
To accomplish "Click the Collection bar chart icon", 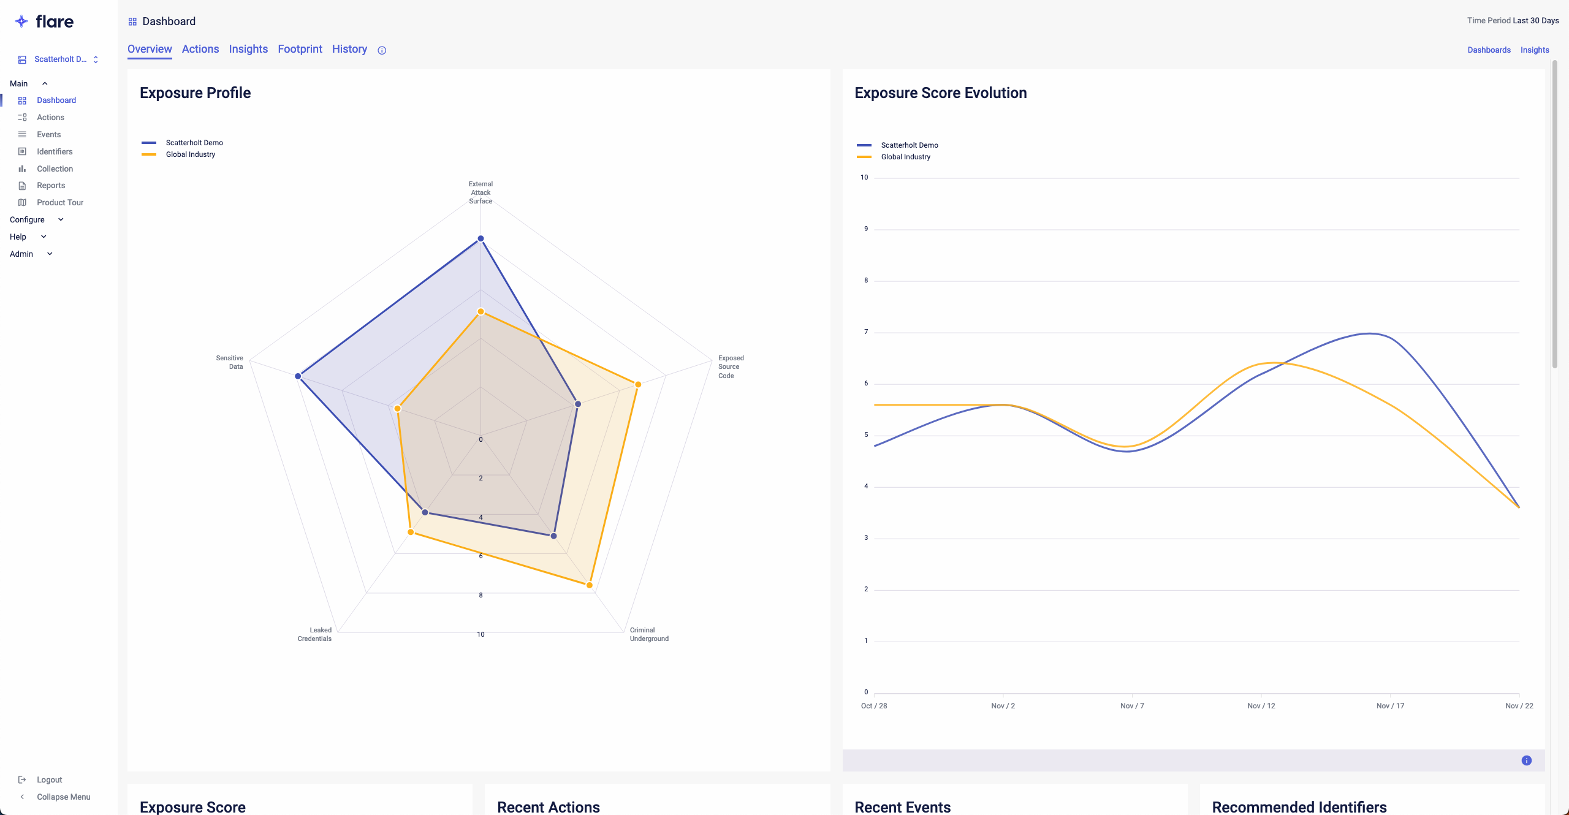I will pyautogui.click(x=22, y=169).
